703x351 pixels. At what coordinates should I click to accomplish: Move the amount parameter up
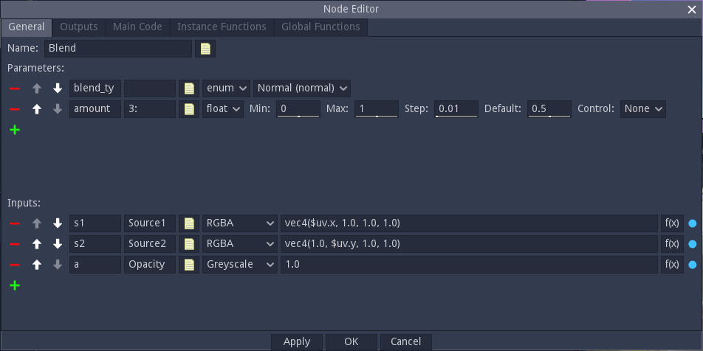(37, 109)
